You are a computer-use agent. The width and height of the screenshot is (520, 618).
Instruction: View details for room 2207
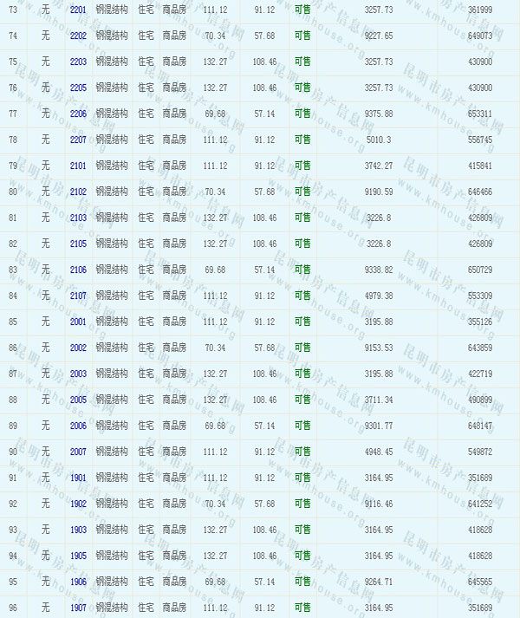pos(78,140)
